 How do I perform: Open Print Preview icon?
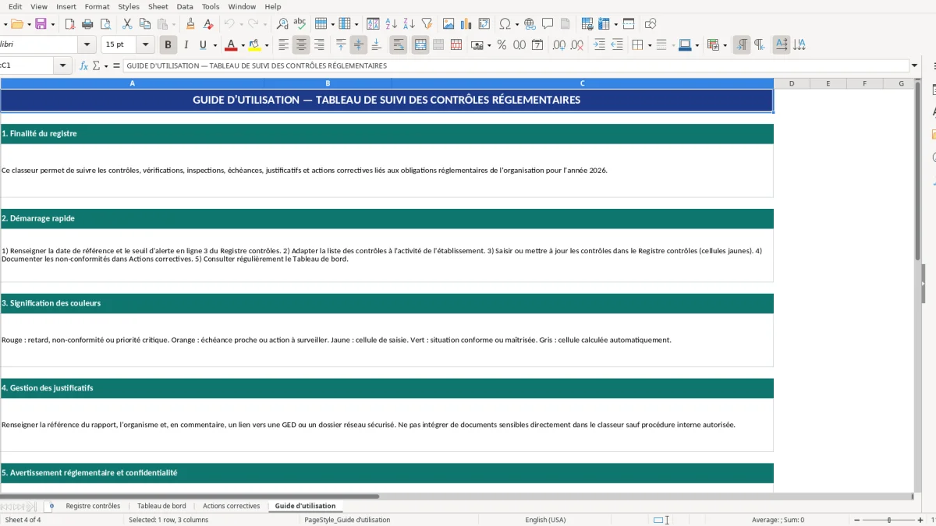tap(106, 24)
